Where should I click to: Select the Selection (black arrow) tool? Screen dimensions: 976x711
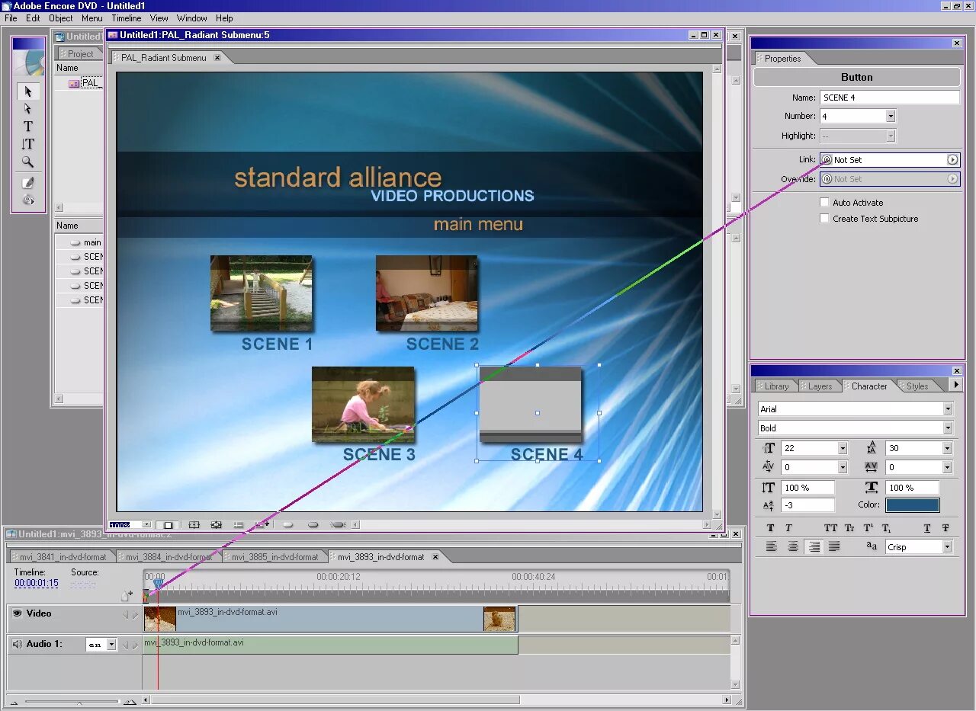click(x=28, y=91)
